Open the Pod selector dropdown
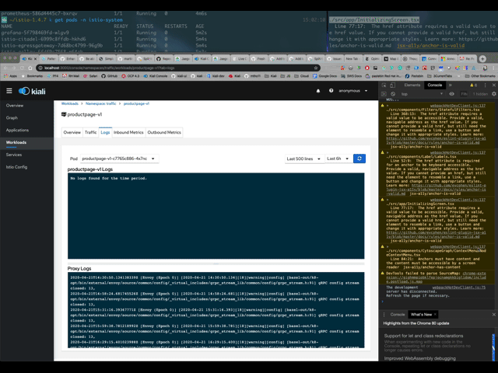Viewport: 498px width, 373px height. click(x=119, y=159)
